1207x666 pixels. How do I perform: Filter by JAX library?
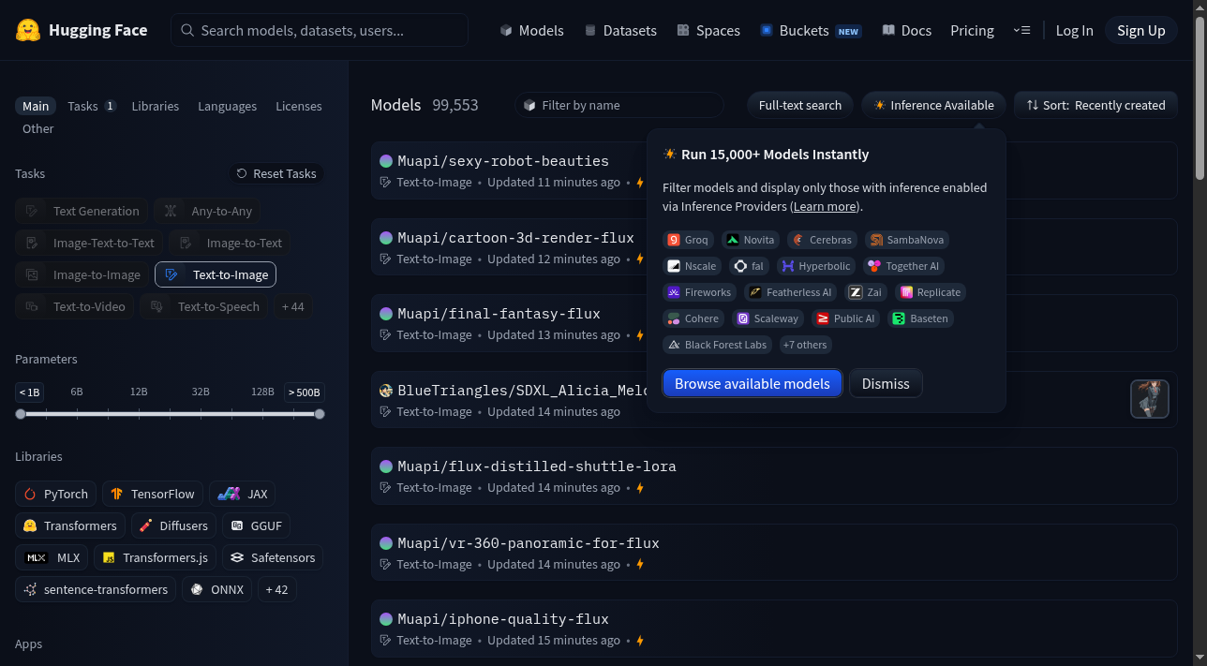[243, 494]
